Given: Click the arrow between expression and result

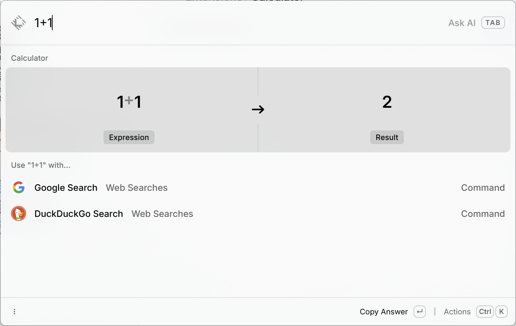Looking at the screenshot, I should coord(258,109).
